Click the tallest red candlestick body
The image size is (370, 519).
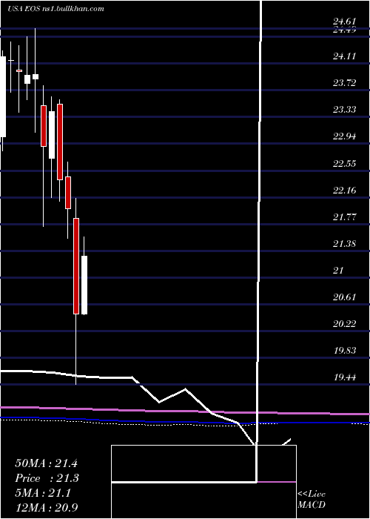click(76, 266)
